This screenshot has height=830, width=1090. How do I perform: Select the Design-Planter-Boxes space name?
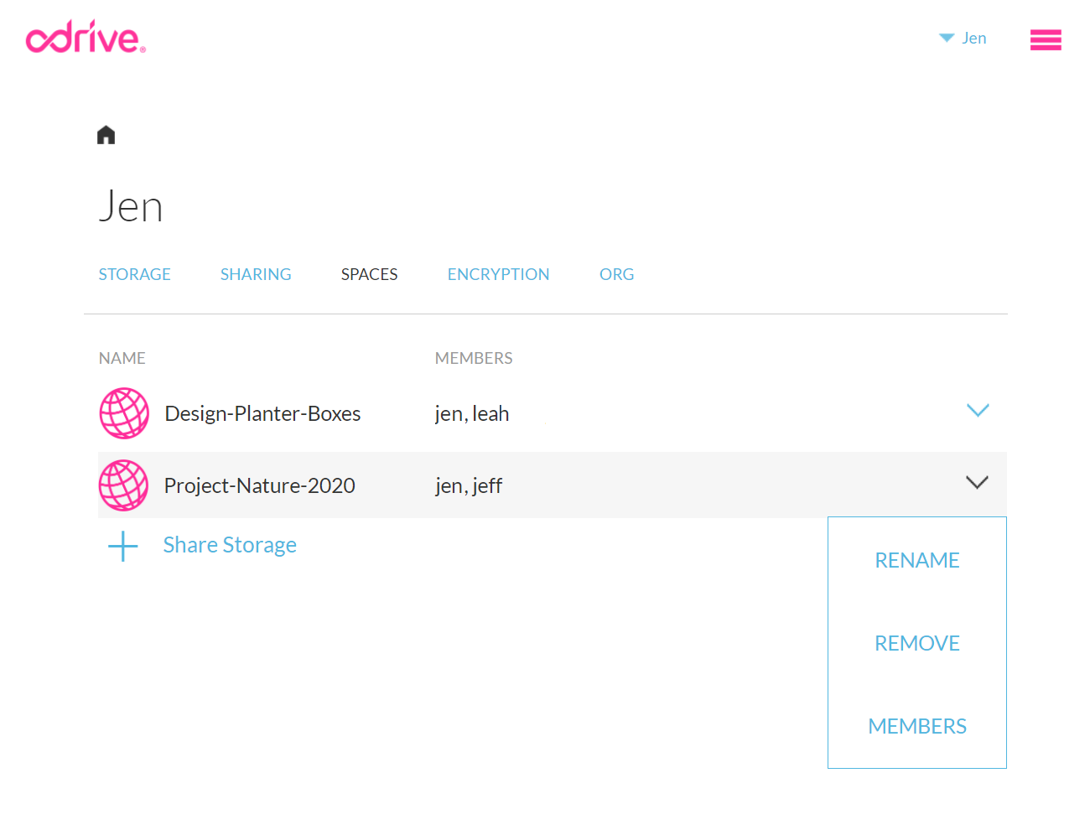click(x=262, y=413)
